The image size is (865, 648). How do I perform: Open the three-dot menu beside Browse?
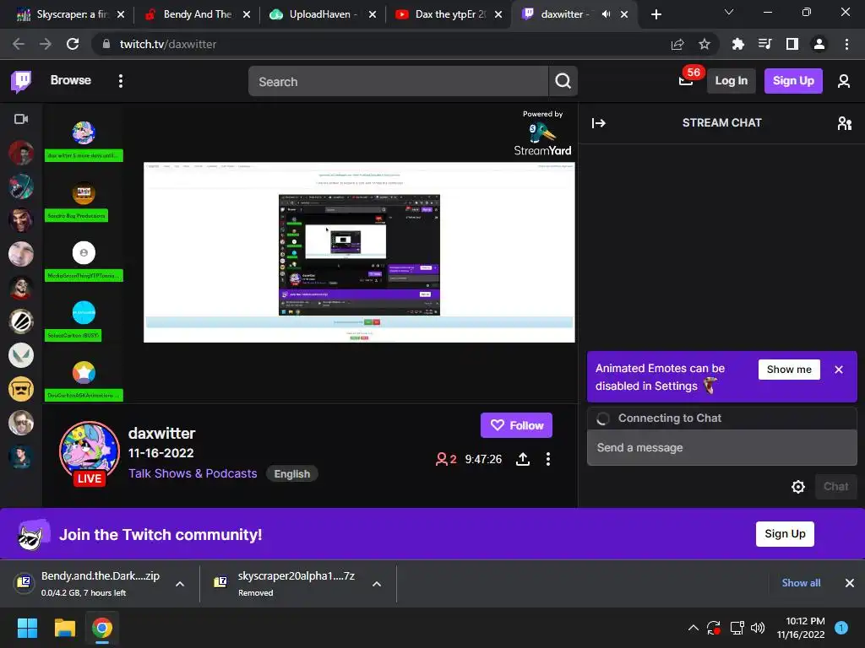click(x=120, y=81)
